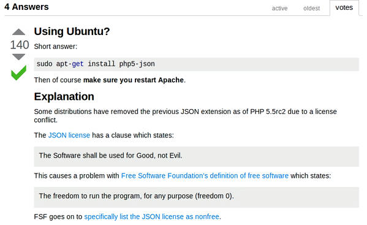Screen dimensions: 367x225
Task: Click the Good, not Evil quote block
Action: click(197, 156)
